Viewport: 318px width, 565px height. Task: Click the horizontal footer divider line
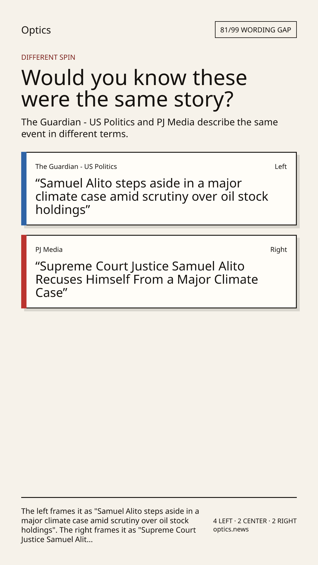(x=159, y=497)
